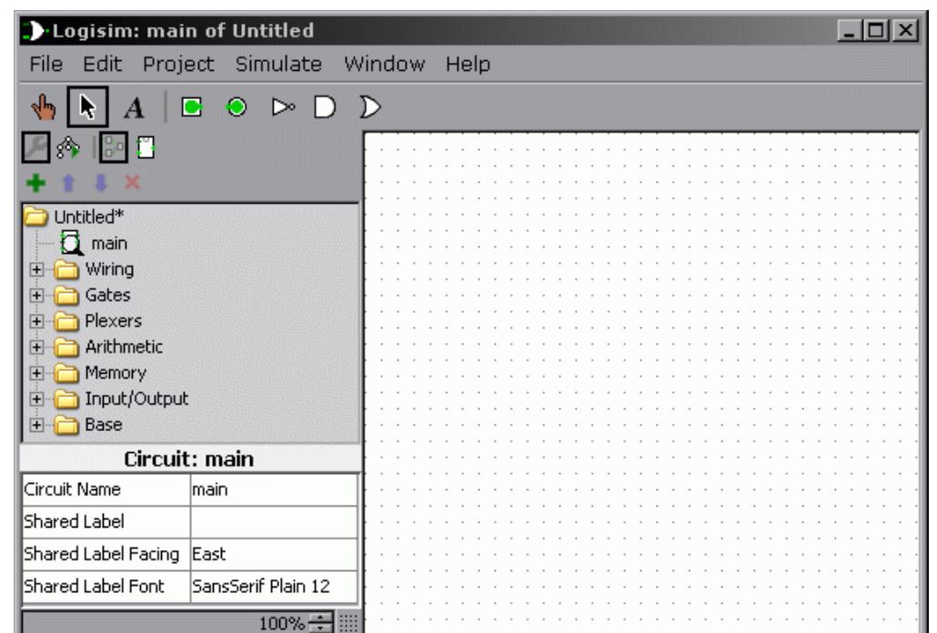Click the Memory folder label
937x633 pixels.
click(x=116, y=373)
